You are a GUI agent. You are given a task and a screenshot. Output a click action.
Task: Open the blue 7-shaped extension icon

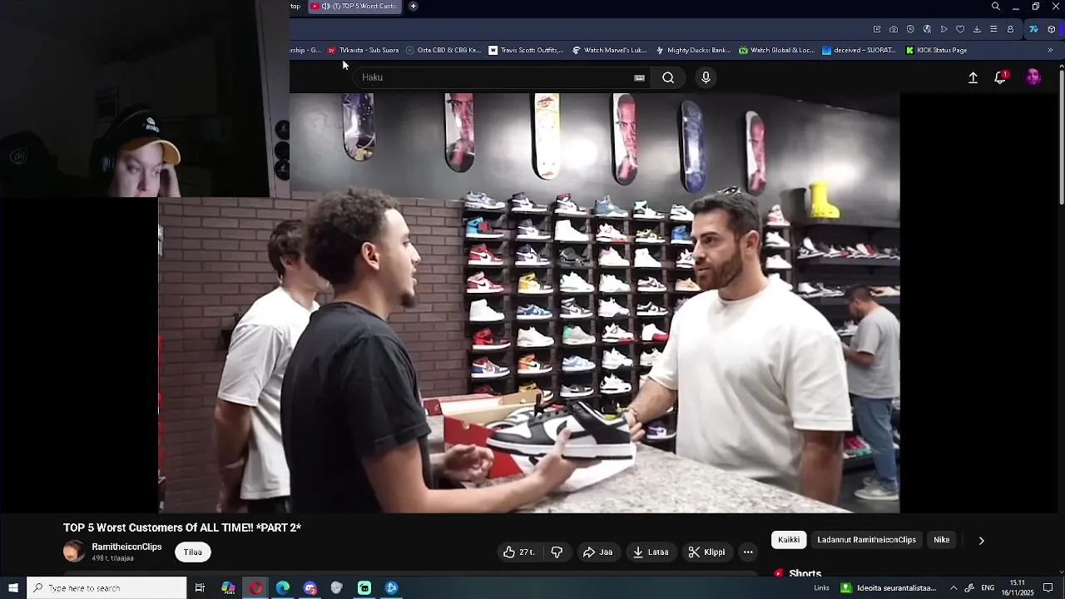point(1033,29)
